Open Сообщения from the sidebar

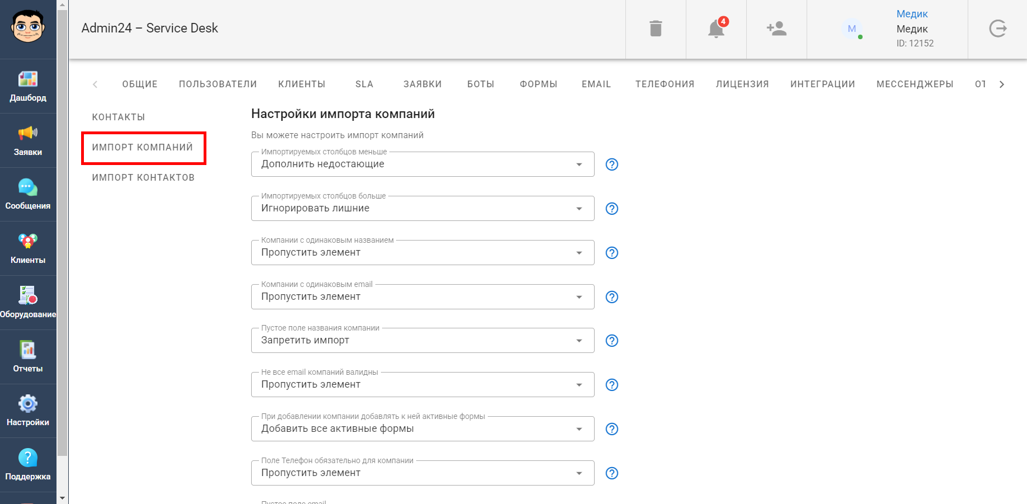(28, 195)
